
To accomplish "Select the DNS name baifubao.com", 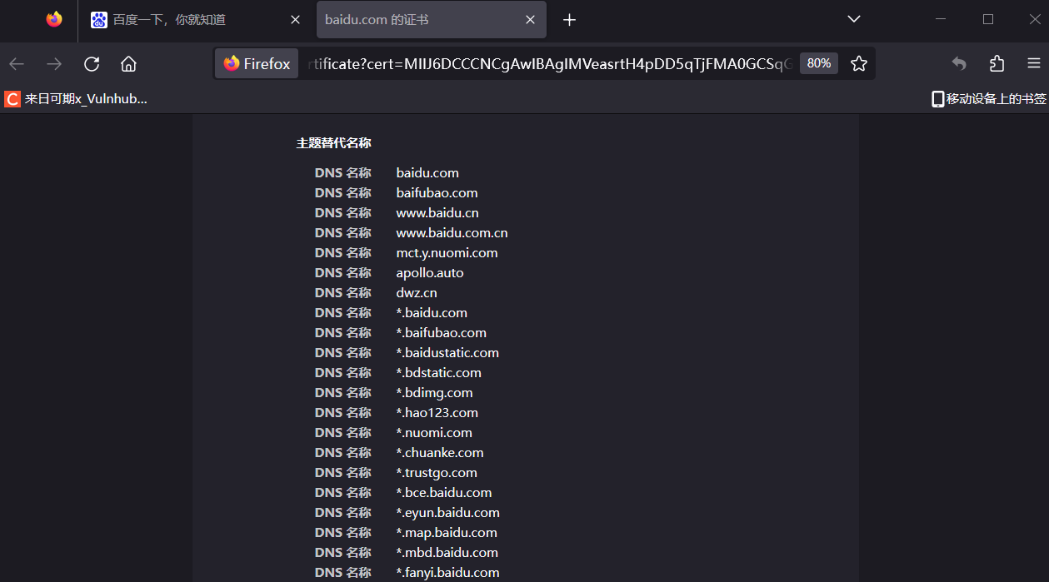I will pos(437,193).
